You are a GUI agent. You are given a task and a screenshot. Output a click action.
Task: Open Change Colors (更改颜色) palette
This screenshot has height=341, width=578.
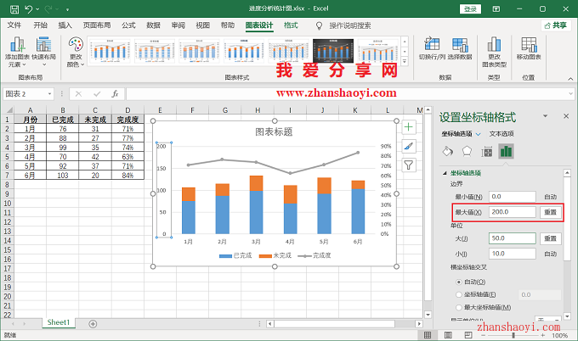(76, 52)
